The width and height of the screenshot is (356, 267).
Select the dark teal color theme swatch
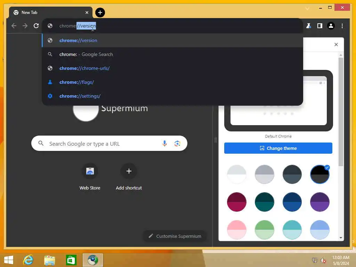click(265, 202)
